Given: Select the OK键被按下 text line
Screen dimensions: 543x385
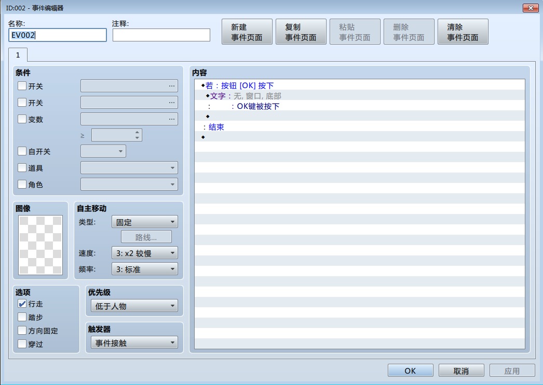Looking at the screenshot, I should [x=359, y=106].
